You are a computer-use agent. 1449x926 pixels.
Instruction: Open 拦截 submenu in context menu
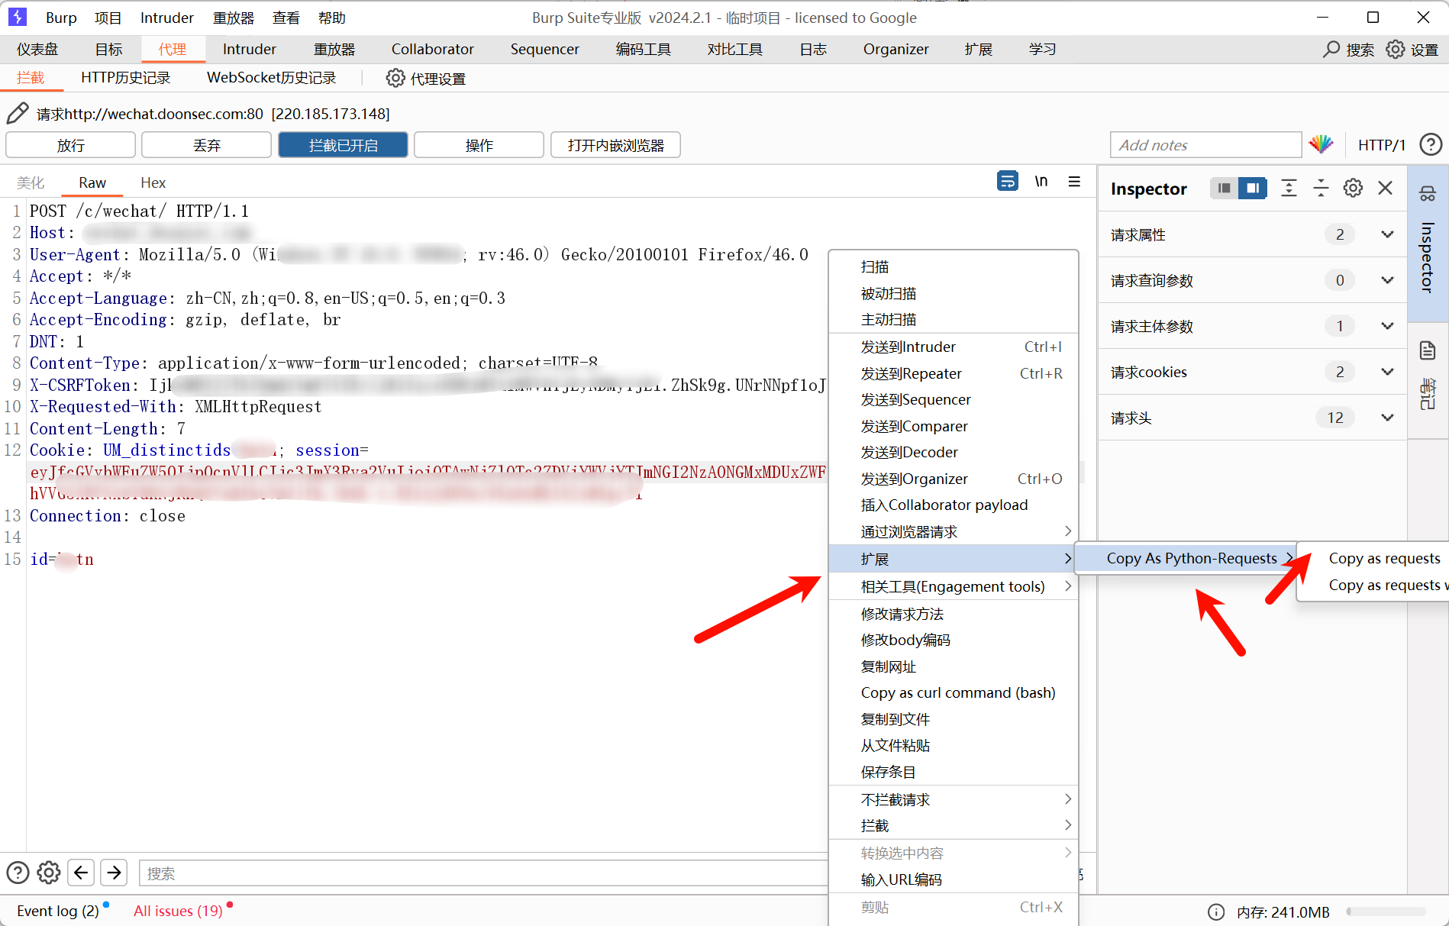tap(954, 825)
